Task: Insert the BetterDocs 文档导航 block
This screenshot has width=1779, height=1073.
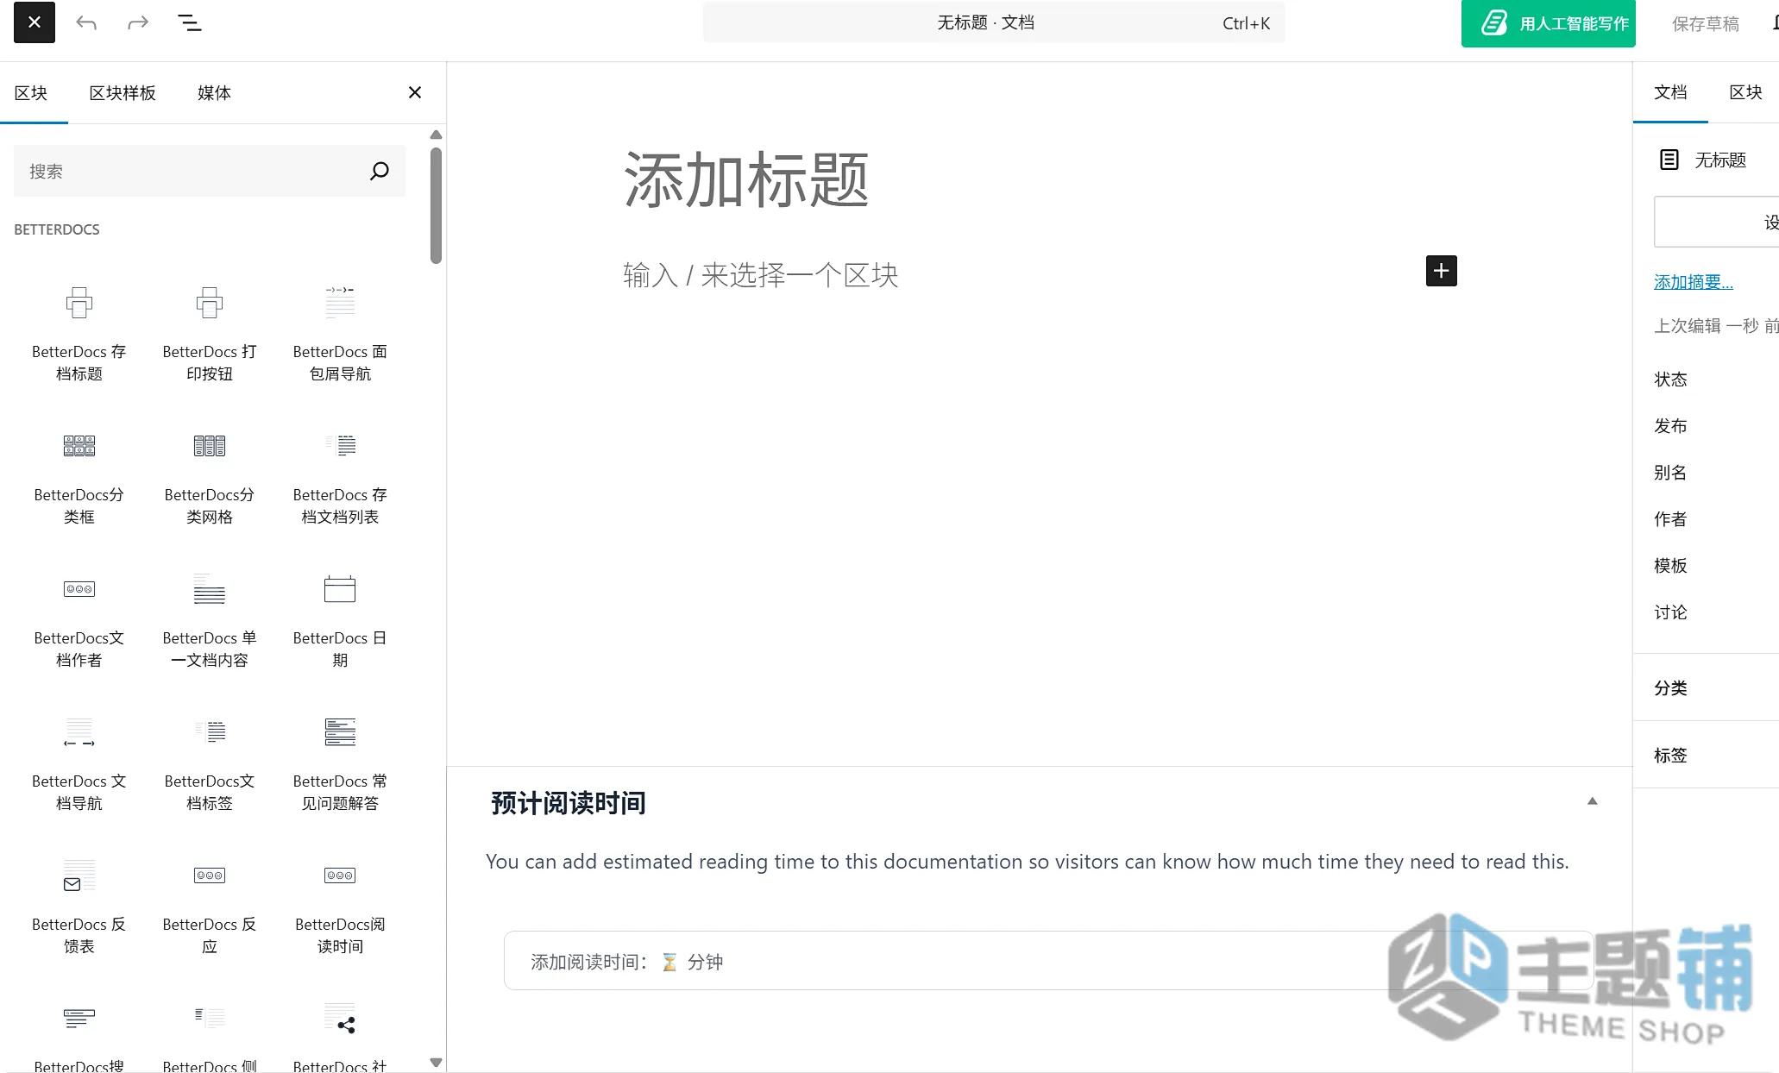Action: (79, 762)
